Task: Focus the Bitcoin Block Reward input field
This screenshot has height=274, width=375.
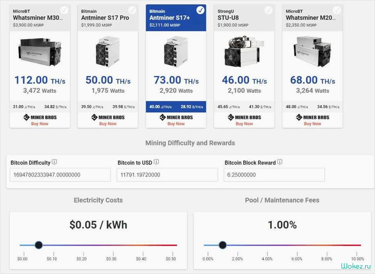Action: coord(274,175)
